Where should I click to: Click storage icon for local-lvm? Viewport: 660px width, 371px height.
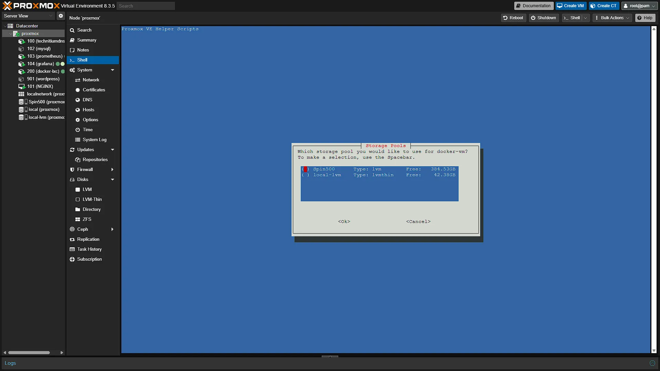pos(23,117)
